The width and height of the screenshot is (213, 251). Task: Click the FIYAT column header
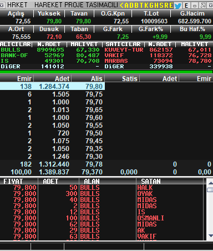point(13,182)
